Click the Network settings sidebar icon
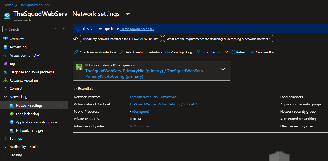This screenshot has width=328, height=161. [12, 105]
